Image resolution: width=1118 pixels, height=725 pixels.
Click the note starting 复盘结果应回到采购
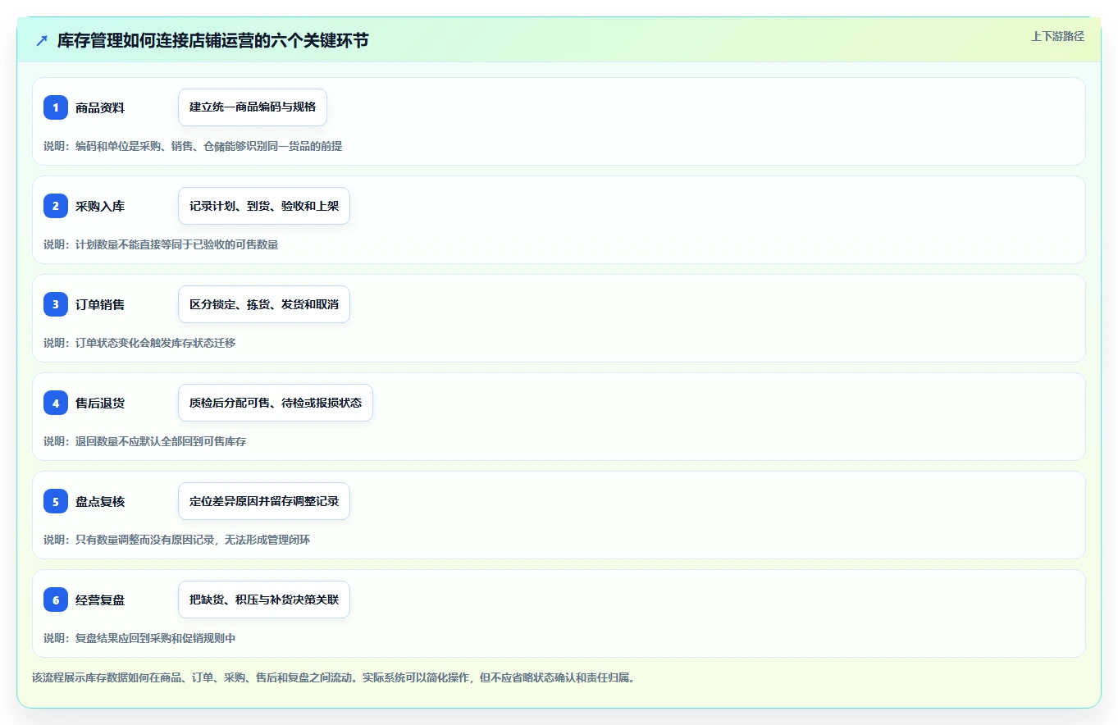(139, 638)
